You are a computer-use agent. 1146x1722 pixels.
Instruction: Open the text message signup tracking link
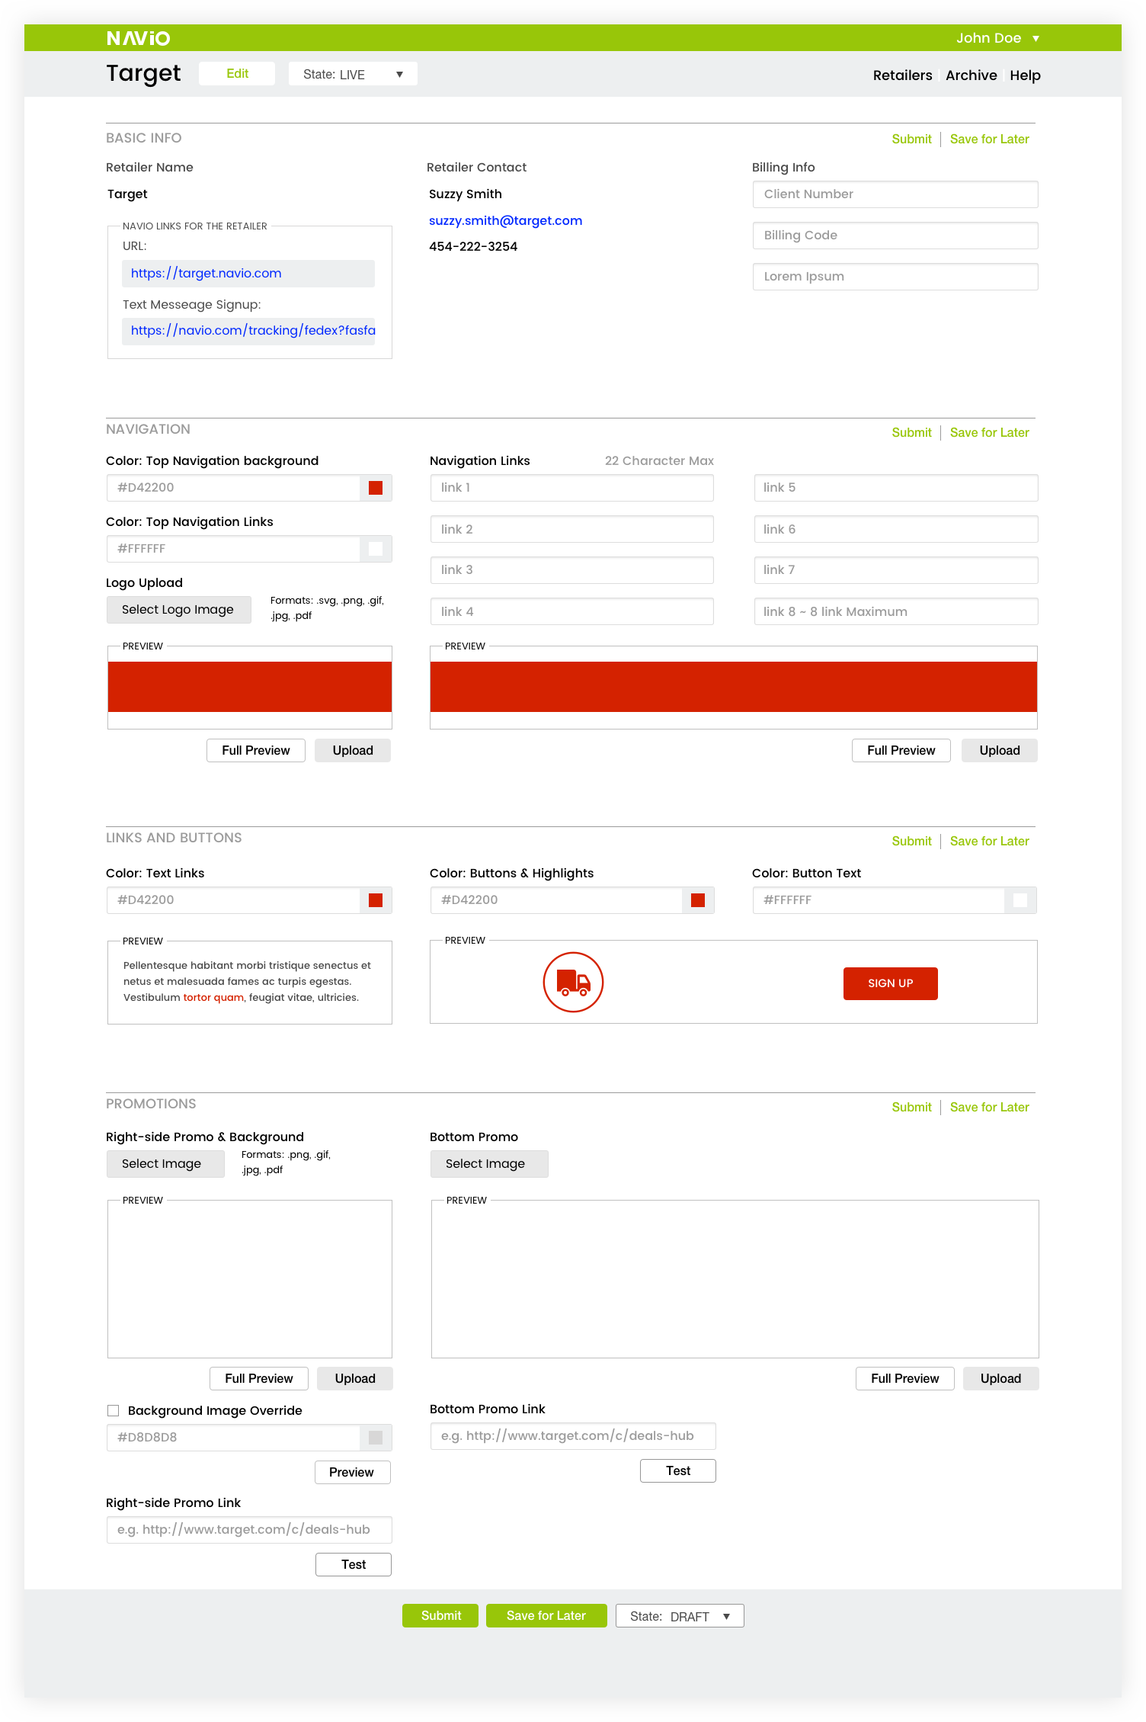point(253,330)
